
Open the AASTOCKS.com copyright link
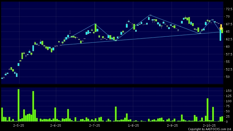point(210,129)
